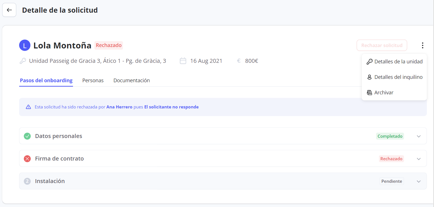Open Detalles del inquilino menu entry
The image size is (434, 207).
395,77
